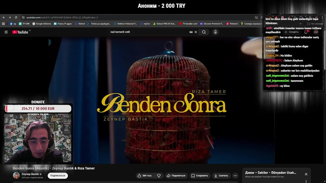Click chat username URBNPRESS
Viewport: 326px width, 183px height.
click(x=274, y=60)
